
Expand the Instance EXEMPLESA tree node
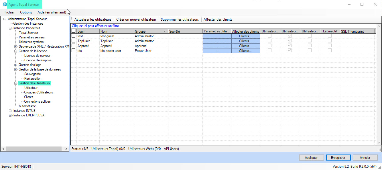tap(10, 115)
